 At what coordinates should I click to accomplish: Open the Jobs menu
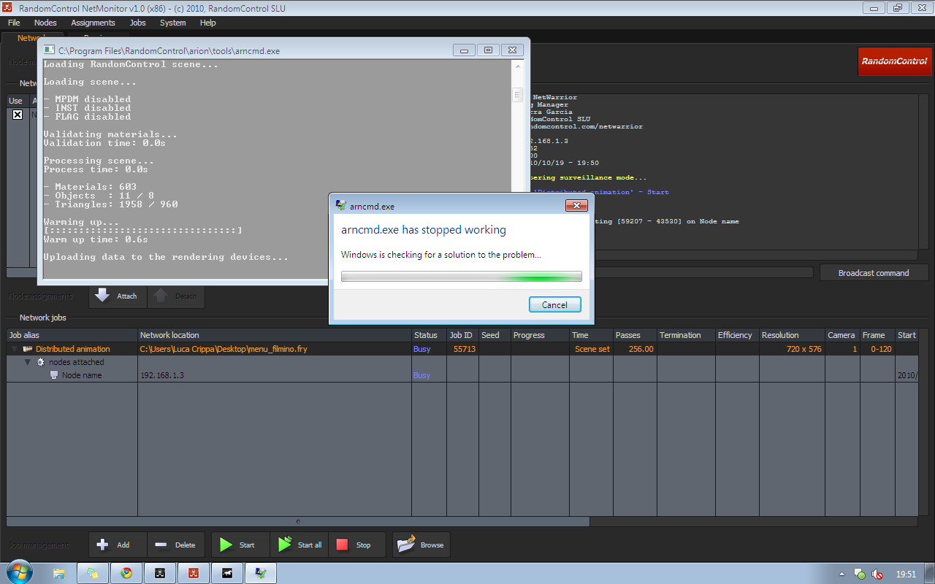point(137,23)
